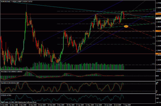Click the 4 Mar 2009 date label
This screenshot has height=106, width=161.
pos(61,105)
